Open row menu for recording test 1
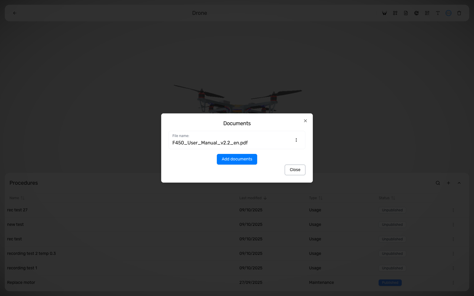 pos(453,268)
